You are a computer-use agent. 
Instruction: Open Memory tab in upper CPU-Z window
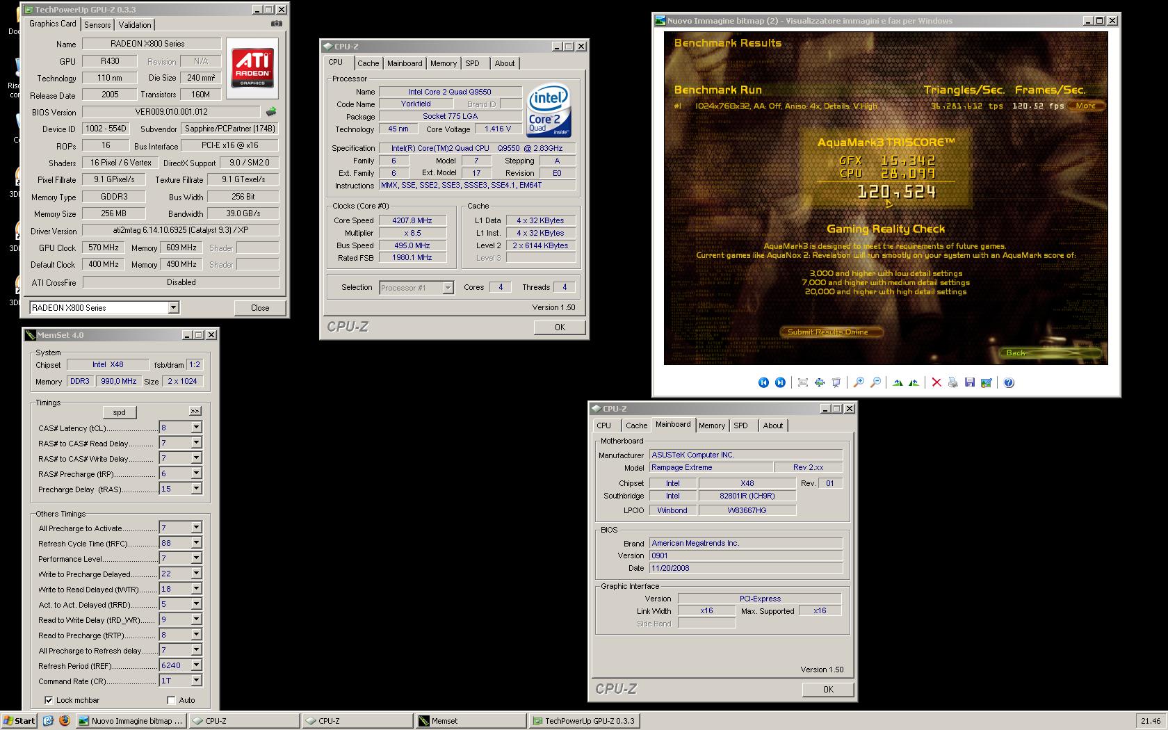pos(444,63)
